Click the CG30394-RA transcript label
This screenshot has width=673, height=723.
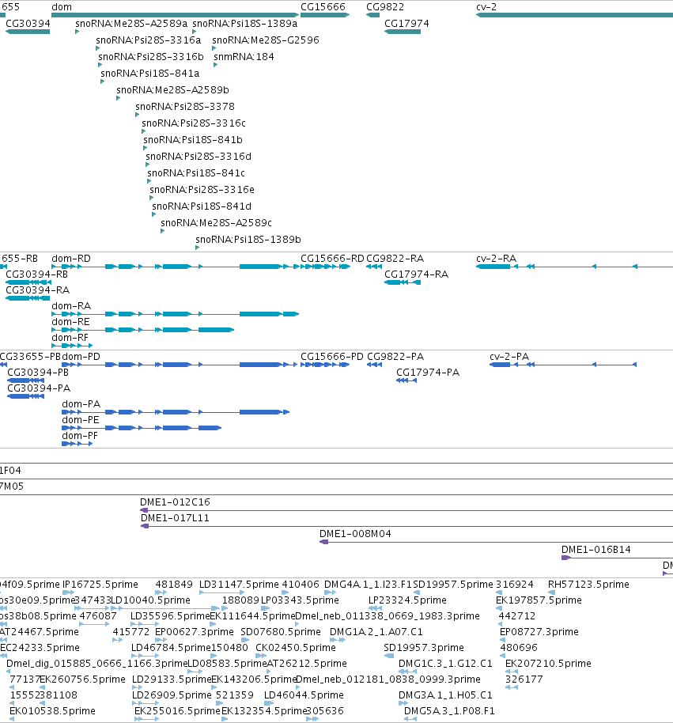pyautogui.click(x=37, y=290)
